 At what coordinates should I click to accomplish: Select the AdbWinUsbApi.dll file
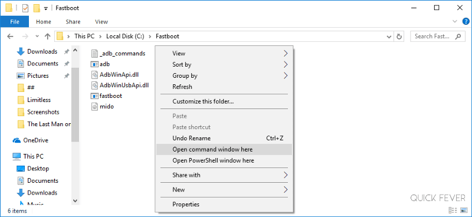120,85
